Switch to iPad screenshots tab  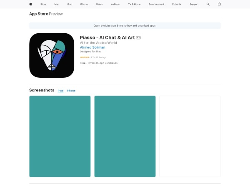pyautogui.click(x=60, y=91)
